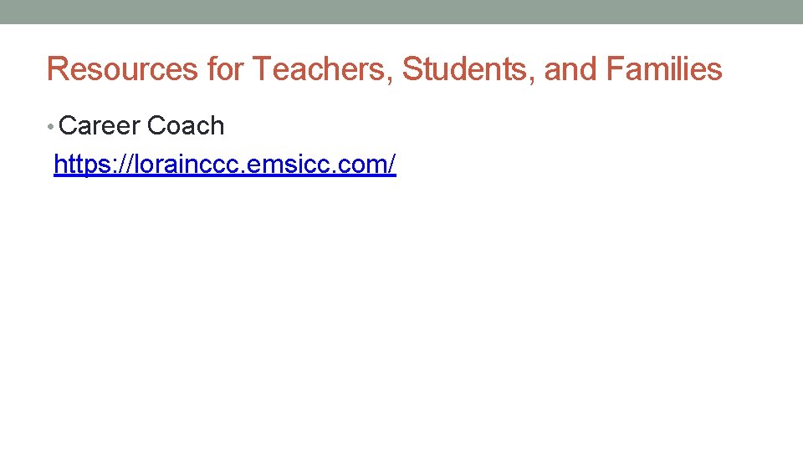
Task: Click the slide title text
Action: tap(384, 69)
